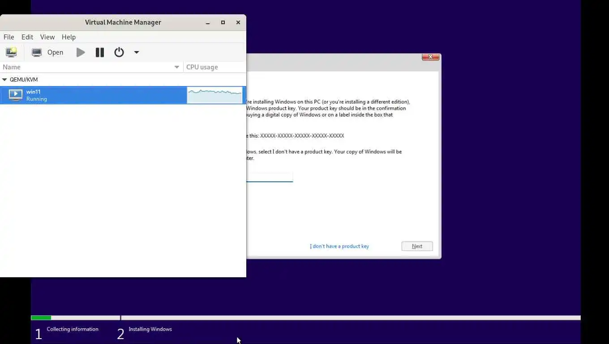Screen dimensions: 609x344
Task: Collapse the QEMU/KVM connection tree
Action: click(x=4, y=80)
